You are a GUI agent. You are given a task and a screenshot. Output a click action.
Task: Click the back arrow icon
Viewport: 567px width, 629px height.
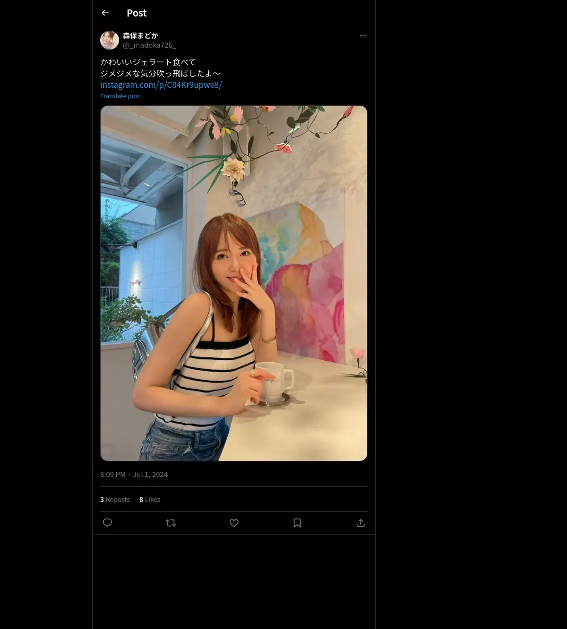click(x=105, y=13)
